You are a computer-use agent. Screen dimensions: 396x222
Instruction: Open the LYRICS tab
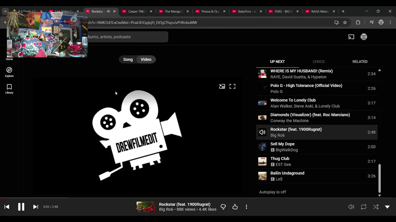pyautogui.click(x=318, y=62)
